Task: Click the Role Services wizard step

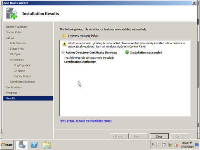Action: pos(18,43)
